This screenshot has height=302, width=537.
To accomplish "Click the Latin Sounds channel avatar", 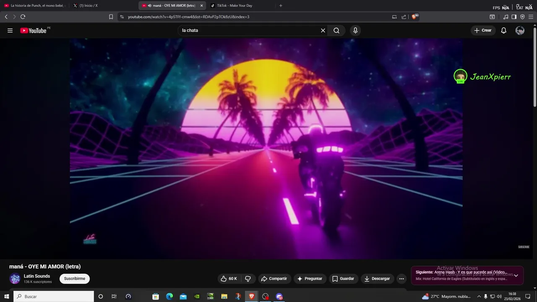I will click(15, 279).
